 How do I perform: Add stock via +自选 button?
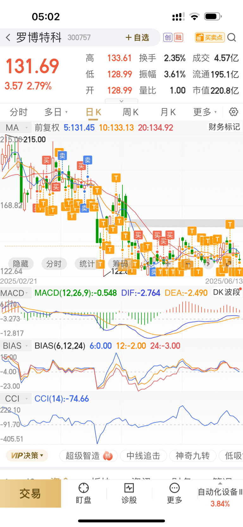point(137,38)
